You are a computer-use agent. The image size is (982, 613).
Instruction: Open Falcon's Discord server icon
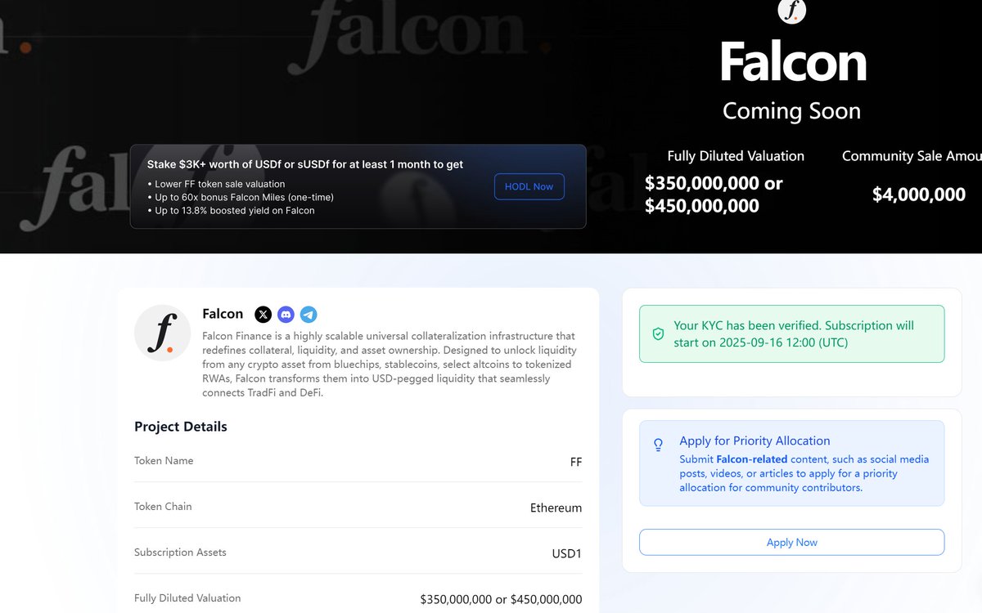tap(286, 314)
